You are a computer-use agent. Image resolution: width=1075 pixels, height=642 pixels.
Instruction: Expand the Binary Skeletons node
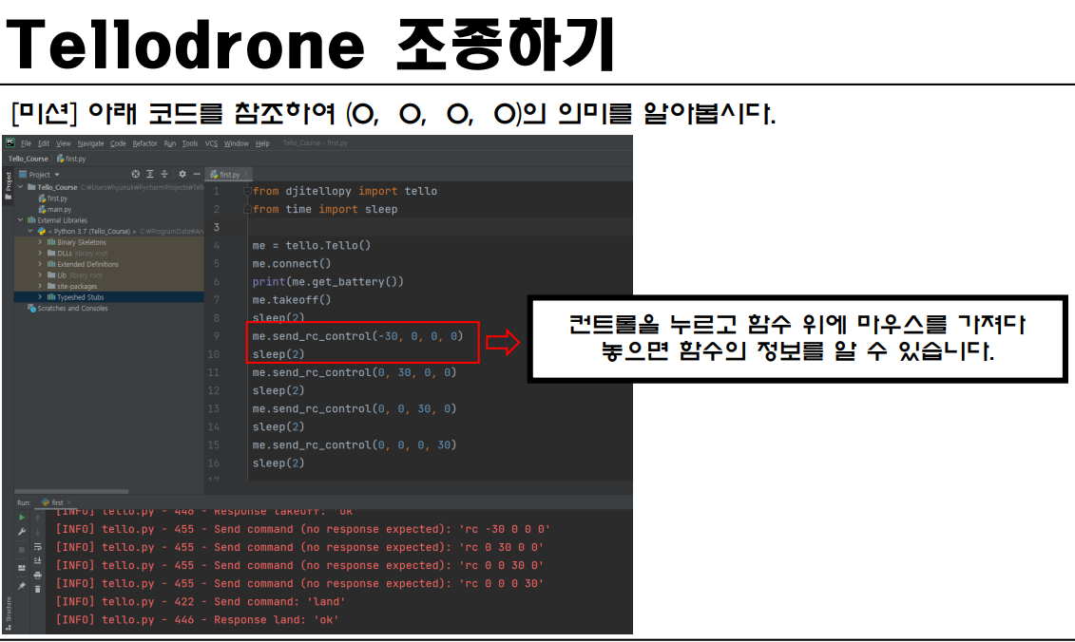click(x=40, y=242)
